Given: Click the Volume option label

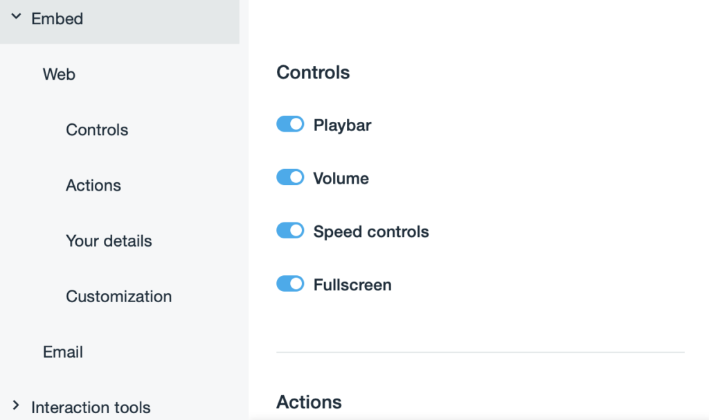Looking at the screenshot, I should (x=341, y=178).
